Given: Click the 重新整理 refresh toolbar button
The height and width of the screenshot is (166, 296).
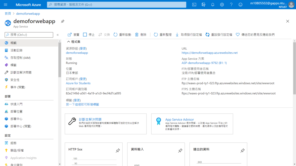Looking at the screenshot, I should pos(162,35).
